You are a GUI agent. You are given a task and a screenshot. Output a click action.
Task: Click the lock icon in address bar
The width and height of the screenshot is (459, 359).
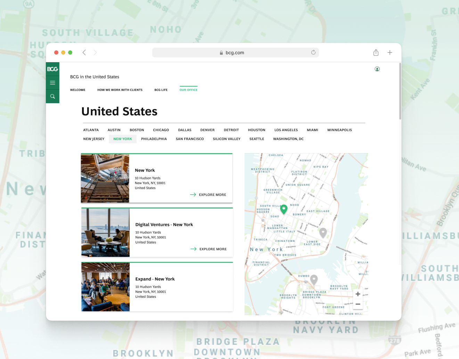pos(221,53)
